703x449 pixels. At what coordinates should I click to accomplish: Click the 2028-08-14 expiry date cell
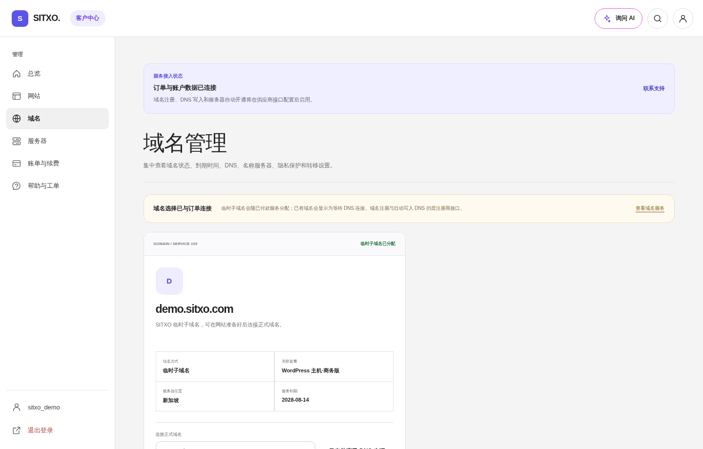click(x=334, y=396)
